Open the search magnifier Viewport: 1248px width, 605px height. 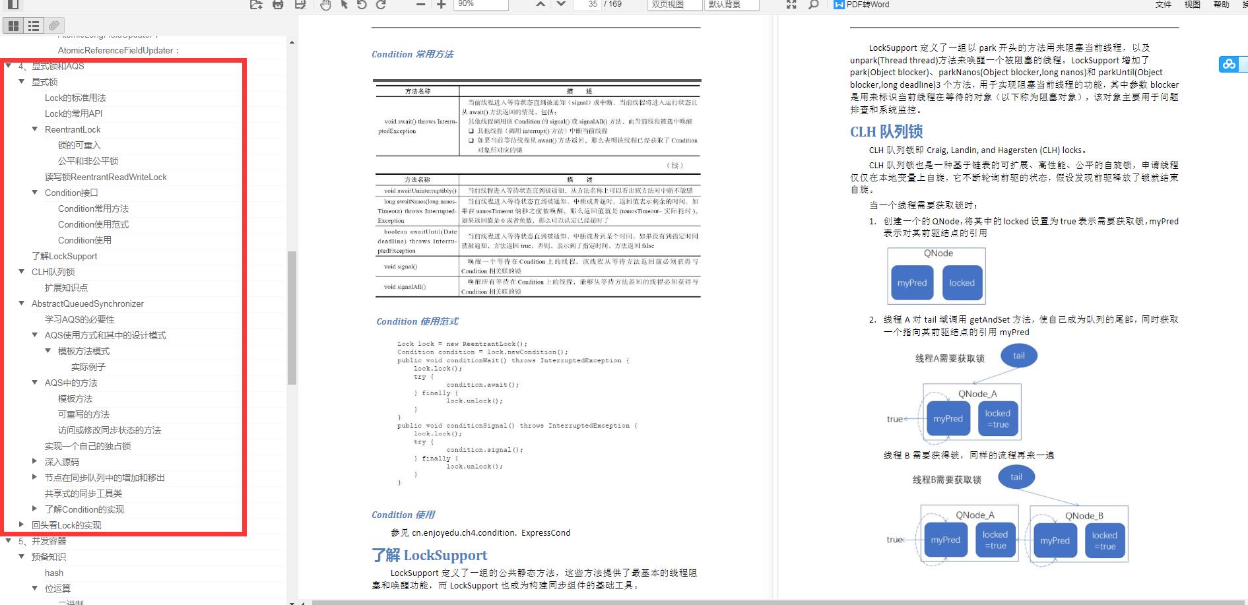[x=814, y=5]
